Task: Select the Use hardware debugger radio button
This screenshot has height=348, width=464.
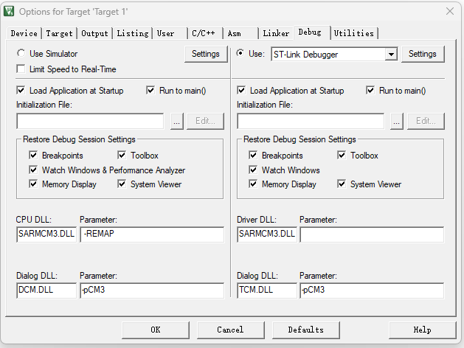Action: pos(240,54)
